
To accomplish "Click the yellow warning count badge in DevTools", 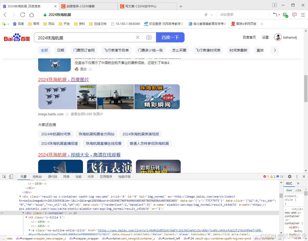I will (273, 176).
